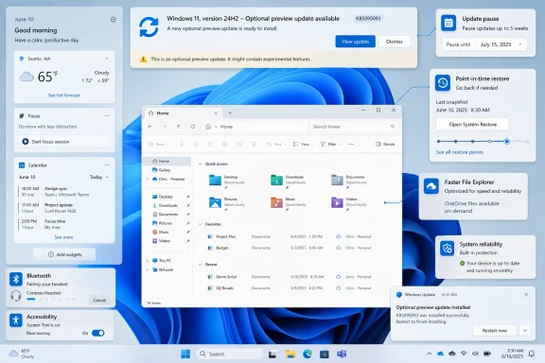
Task: Click the Faster File Explorer cloud icon
Action: tap(431, 186)
